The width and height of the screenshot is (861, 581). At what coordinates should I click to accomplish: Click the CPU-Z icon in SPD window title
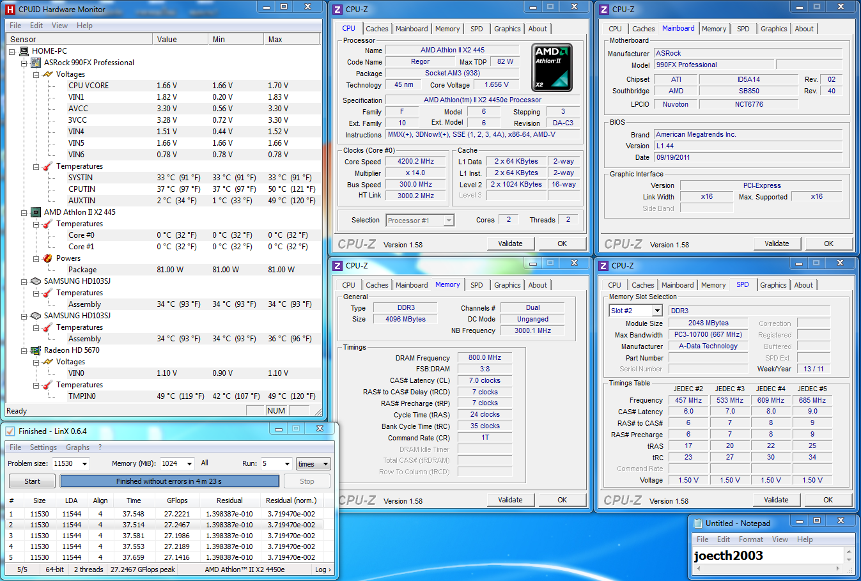pos(603,265)
